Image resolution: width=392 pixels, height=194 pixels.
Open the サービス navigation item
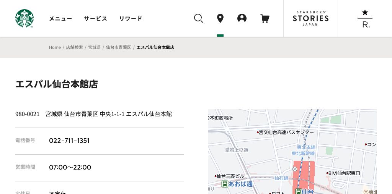tap(95, 18)
